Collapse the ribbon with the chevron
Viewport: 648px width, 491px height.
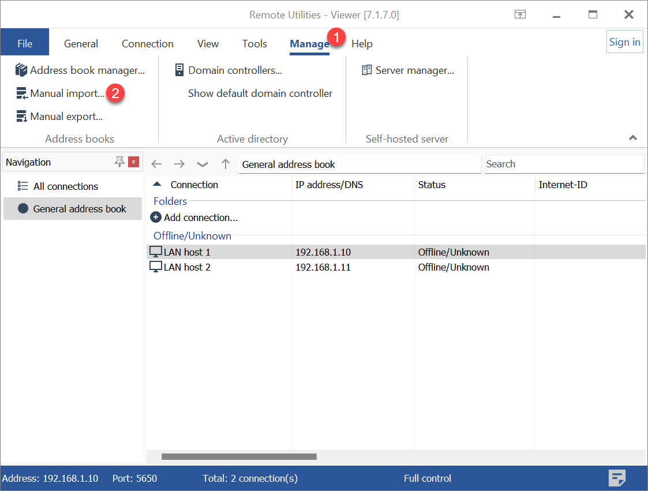[633, 138]
